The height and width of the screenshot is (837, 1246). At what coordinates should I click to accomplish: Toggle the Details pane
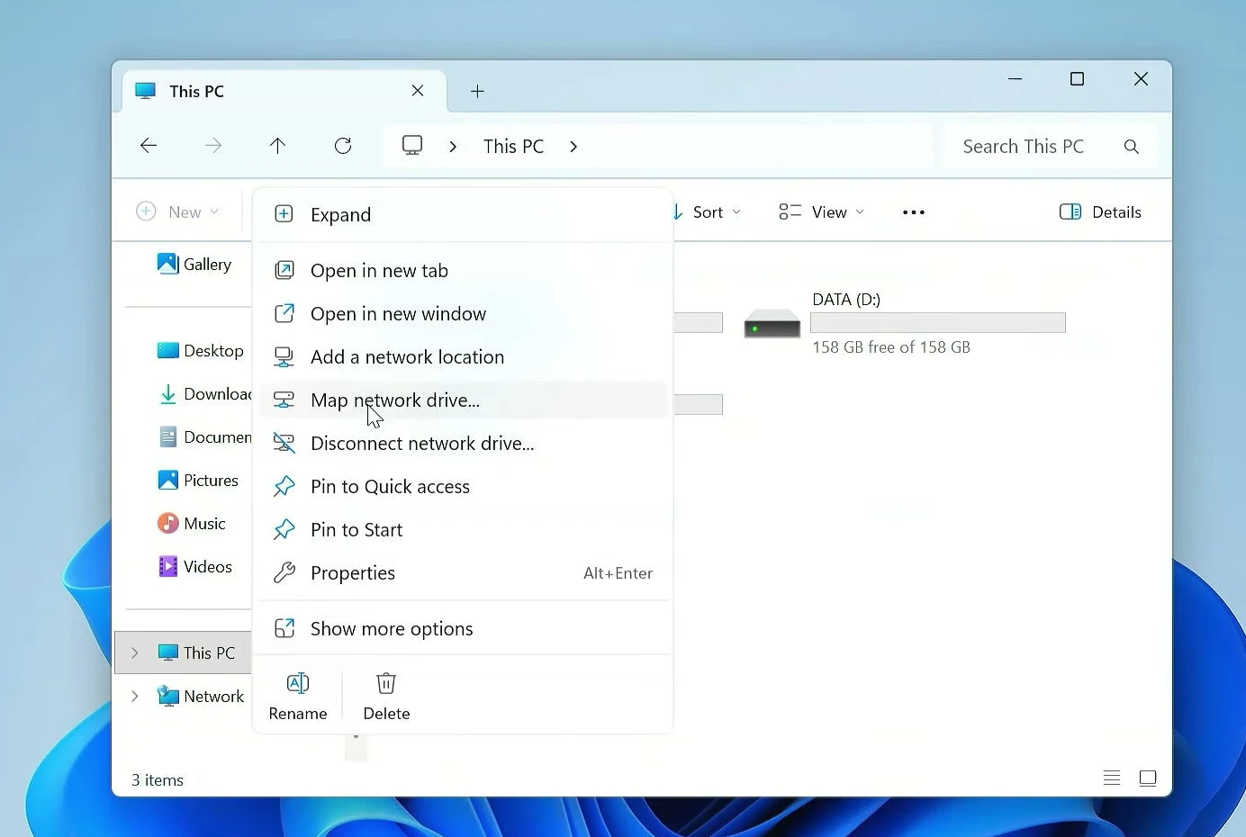(1100, 212)
